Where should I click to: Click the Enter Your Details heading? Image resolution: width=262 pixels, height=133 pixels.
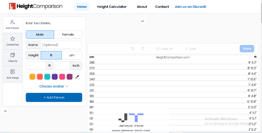38,23
